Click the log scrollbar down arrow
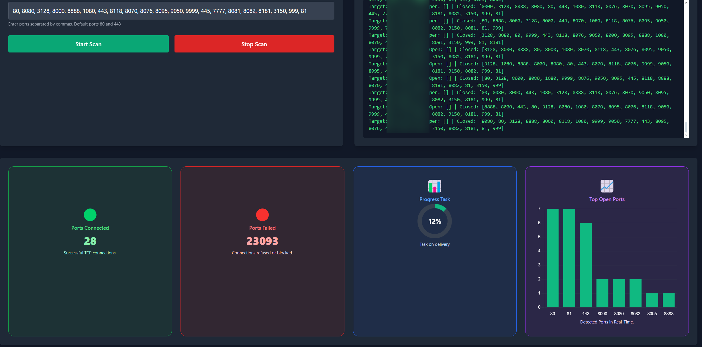This screenshot has width=702, height=347. point(686,135)
